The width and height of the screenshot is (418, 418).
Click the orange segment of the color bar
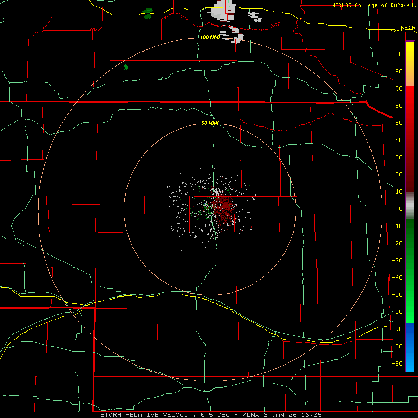[410, 78]
